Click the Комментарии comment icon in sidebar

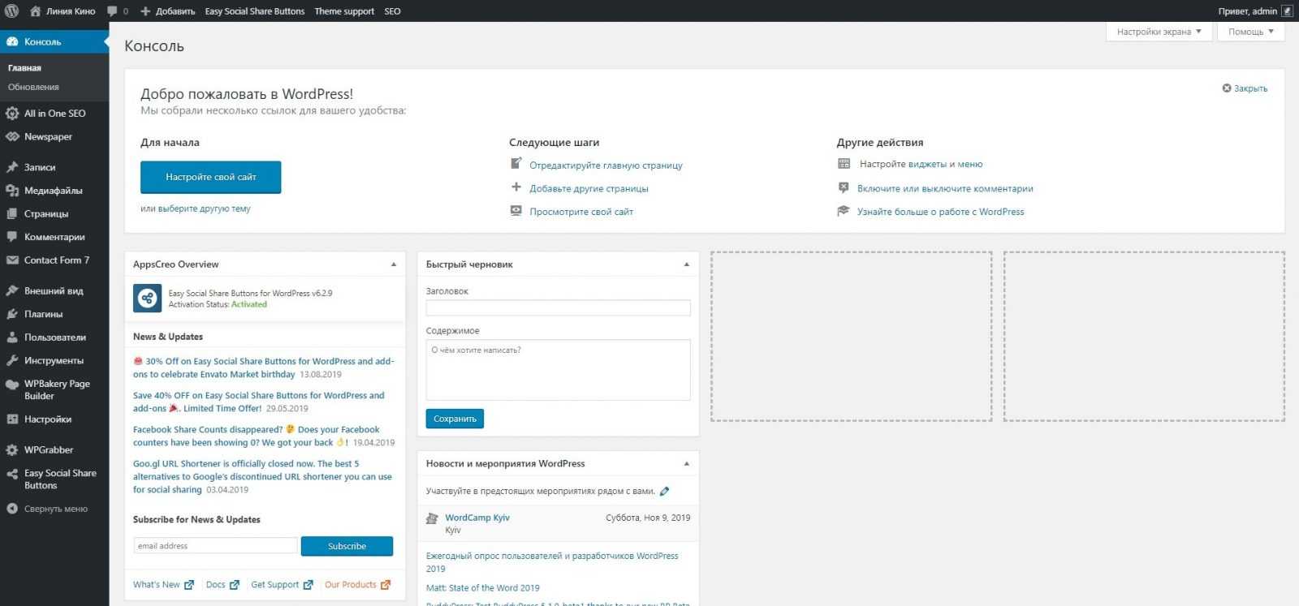pos(12,237)
